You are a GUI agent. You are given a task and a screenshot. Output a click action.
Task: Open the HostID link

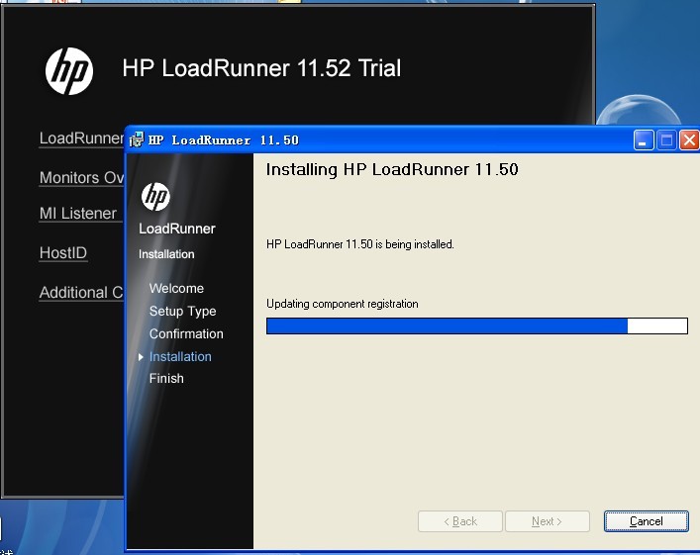(63, 253)
